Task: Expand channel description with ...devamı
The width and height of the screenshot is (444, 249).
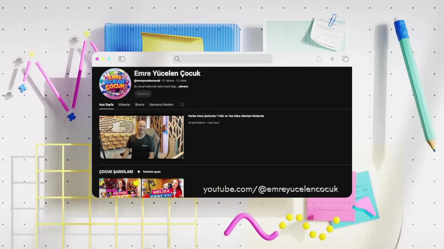Action: point(182,86)
